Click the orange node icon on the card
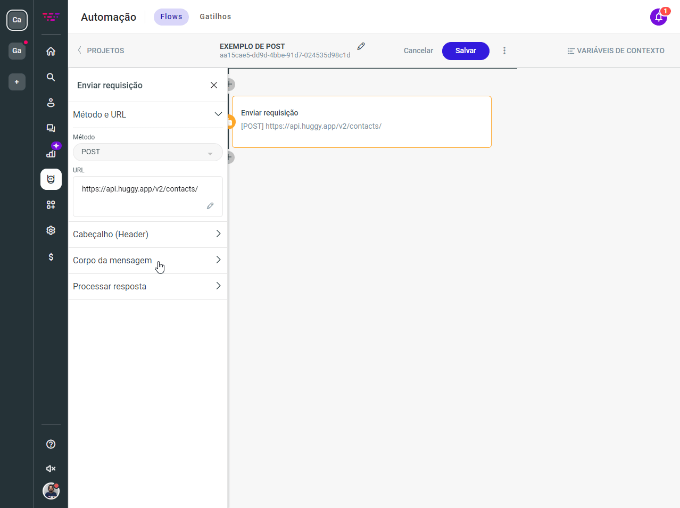The height and width of the screenshot is (508, 680). coord(230,122)
